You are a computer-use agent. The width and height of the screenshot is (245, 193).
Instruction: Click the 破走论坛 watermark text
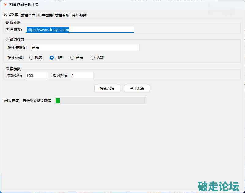218,185
